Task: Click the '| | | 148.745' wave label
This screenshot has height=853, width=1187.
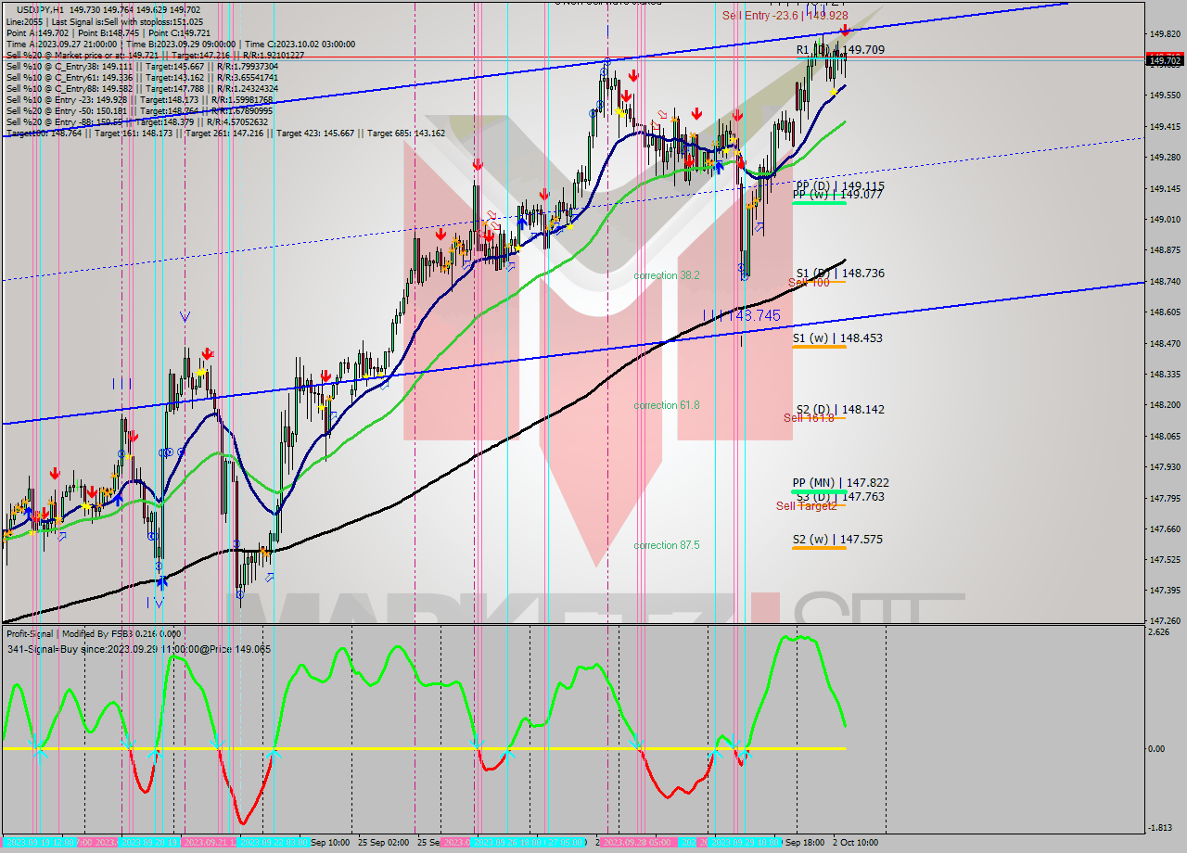Action: [x=741, y=316]
